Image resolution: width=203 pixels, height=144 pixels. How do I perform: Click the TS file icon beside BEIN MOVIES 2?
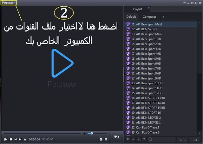click(x=128, y=117)
